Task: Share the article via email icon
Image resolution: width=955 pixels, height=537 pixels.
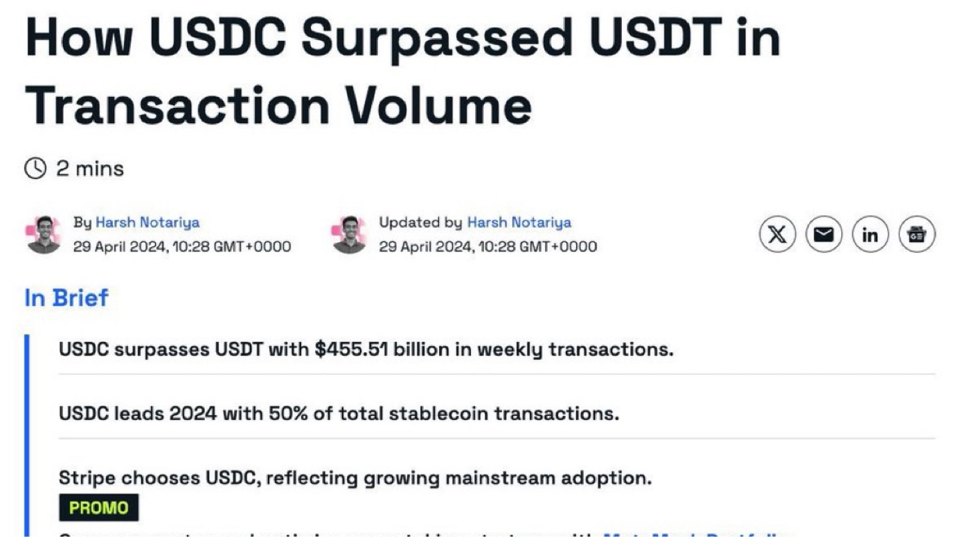Action: click(823, 235)
